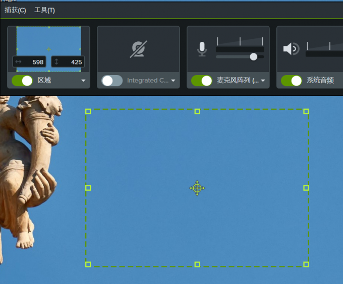Click the right-middle selection edge handle
Image resolution: width=343 pixels, height=284 pixels.
pos(306,188)
